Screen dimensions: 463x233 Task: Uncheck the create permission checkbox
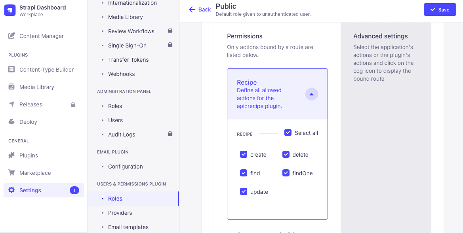pyautogui.click(x=244, y=154)
